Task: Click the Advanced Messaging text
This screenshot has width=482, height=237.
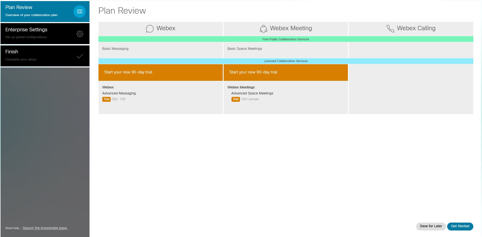Action: click(119, 93)
